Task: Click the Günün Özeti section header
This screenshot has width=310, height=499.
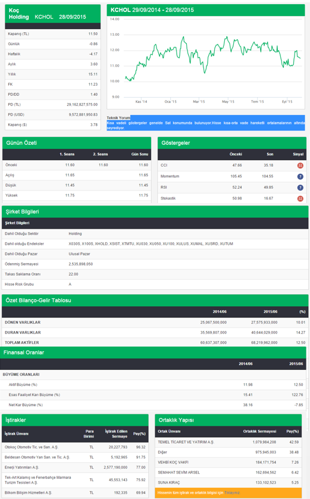Action: coord(77,143)
